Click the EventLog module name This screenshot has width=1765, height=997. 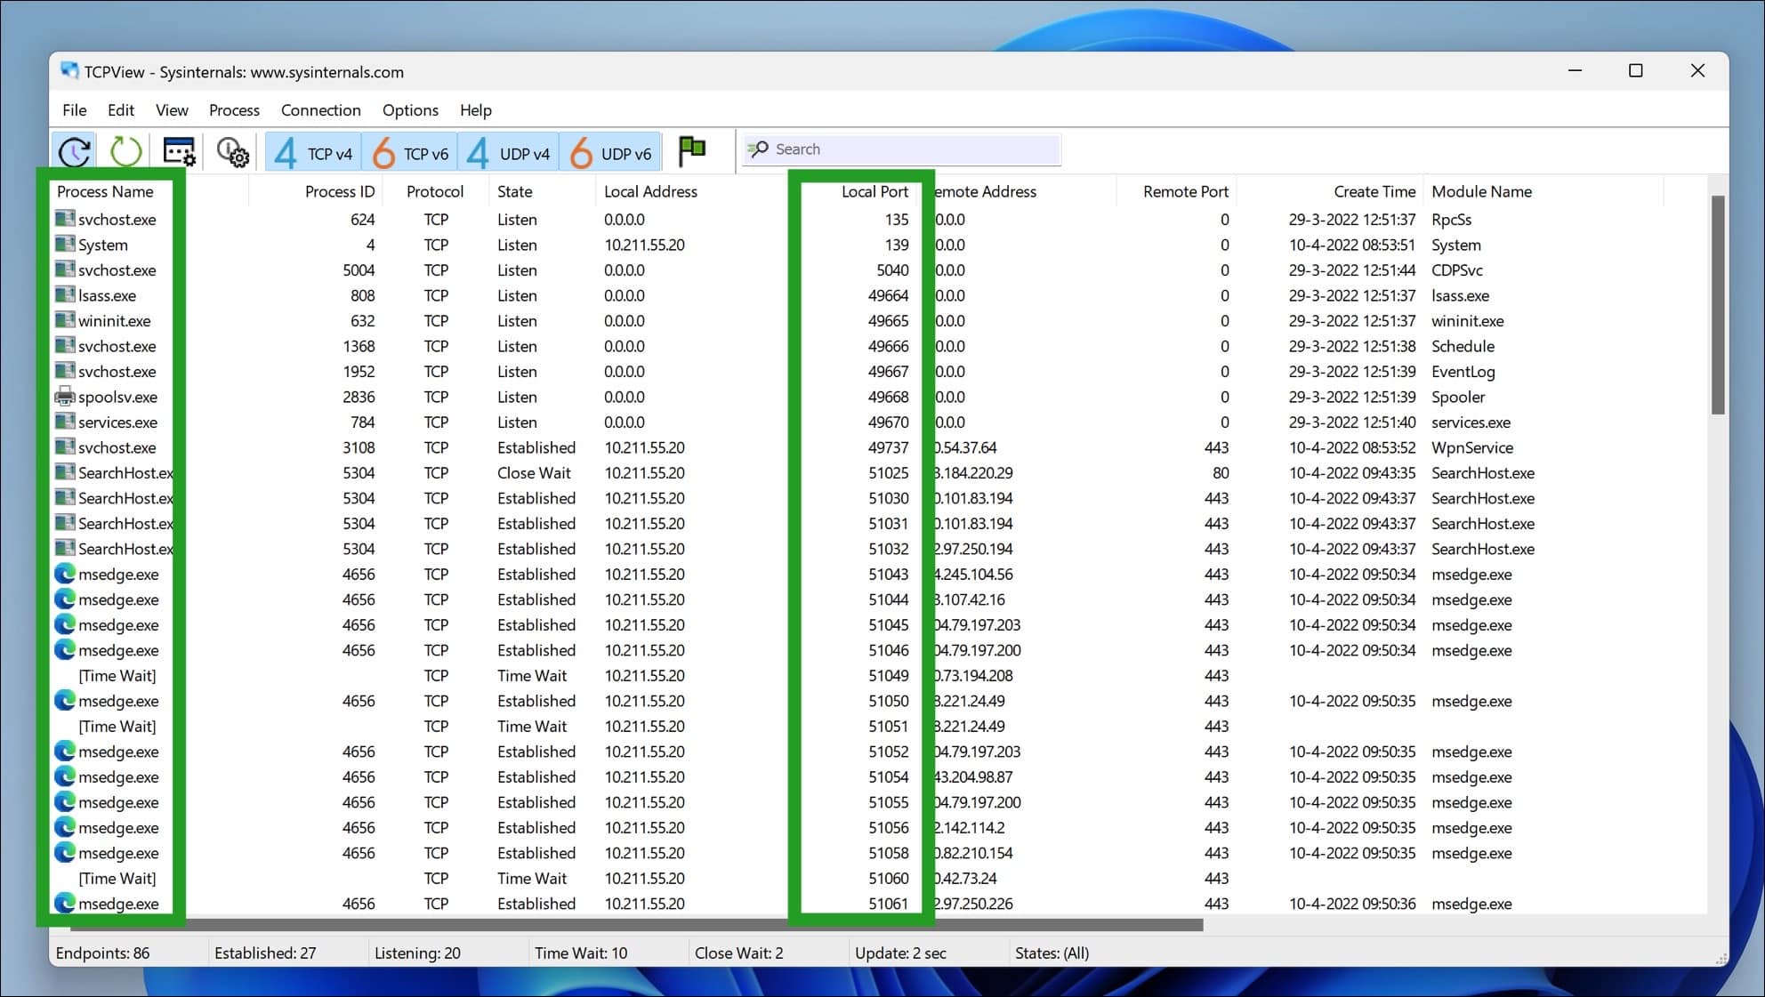click(1463, 372)
